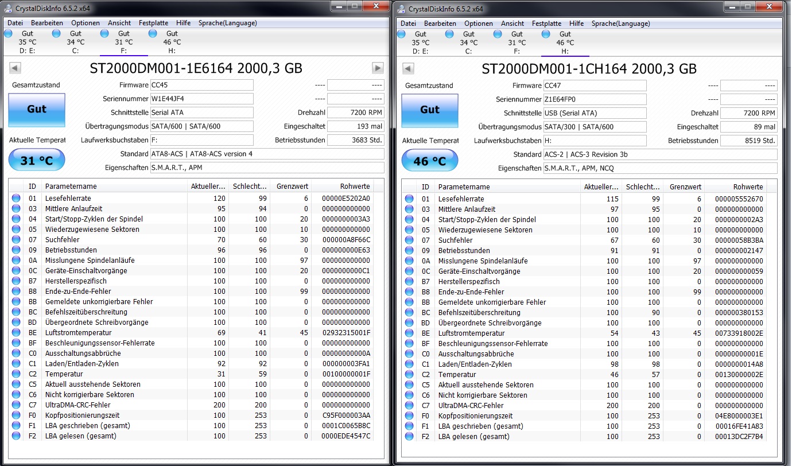
Task: Select raw value 000000380153
Action: tap(739, 312)
